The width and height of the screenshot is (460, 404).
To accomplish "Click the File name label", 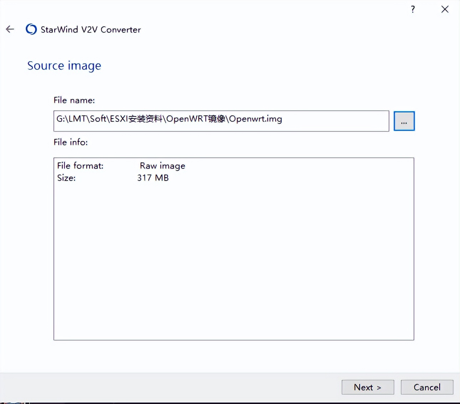I will point(74,100).
